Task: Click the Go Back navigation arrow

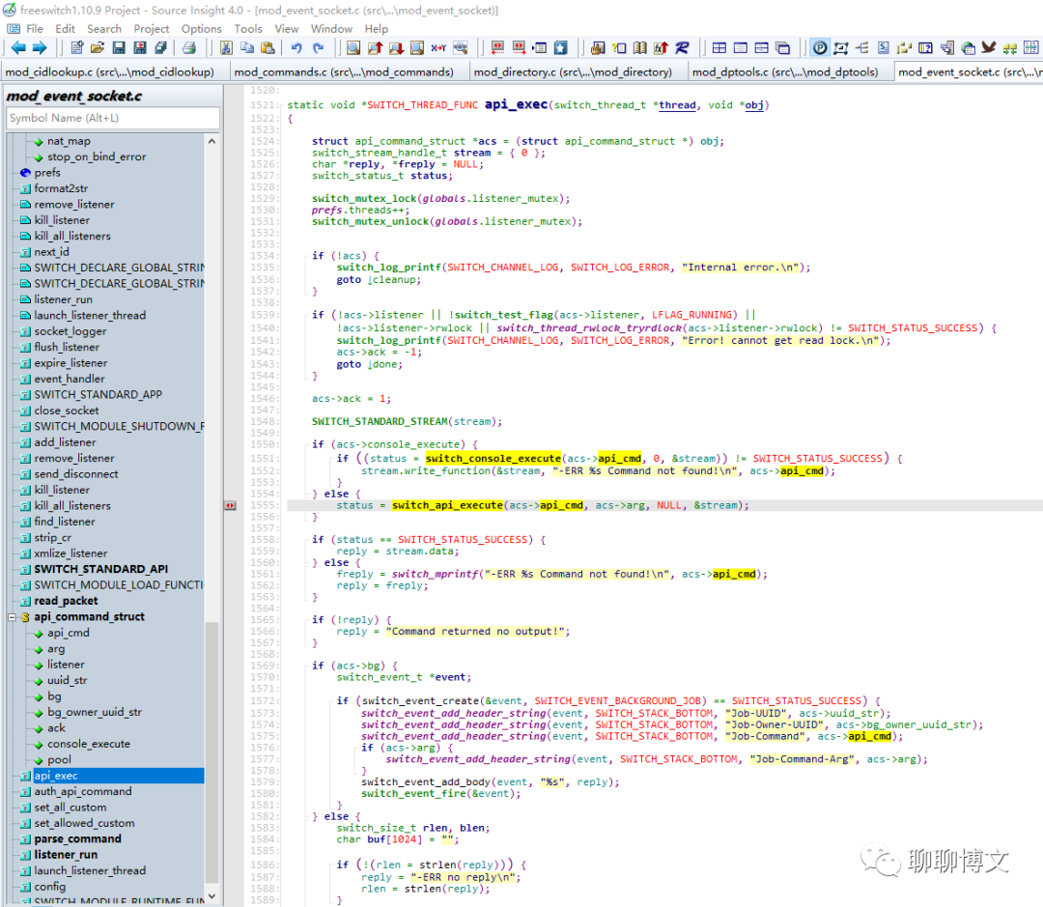Action: click(x=18, y=47)
